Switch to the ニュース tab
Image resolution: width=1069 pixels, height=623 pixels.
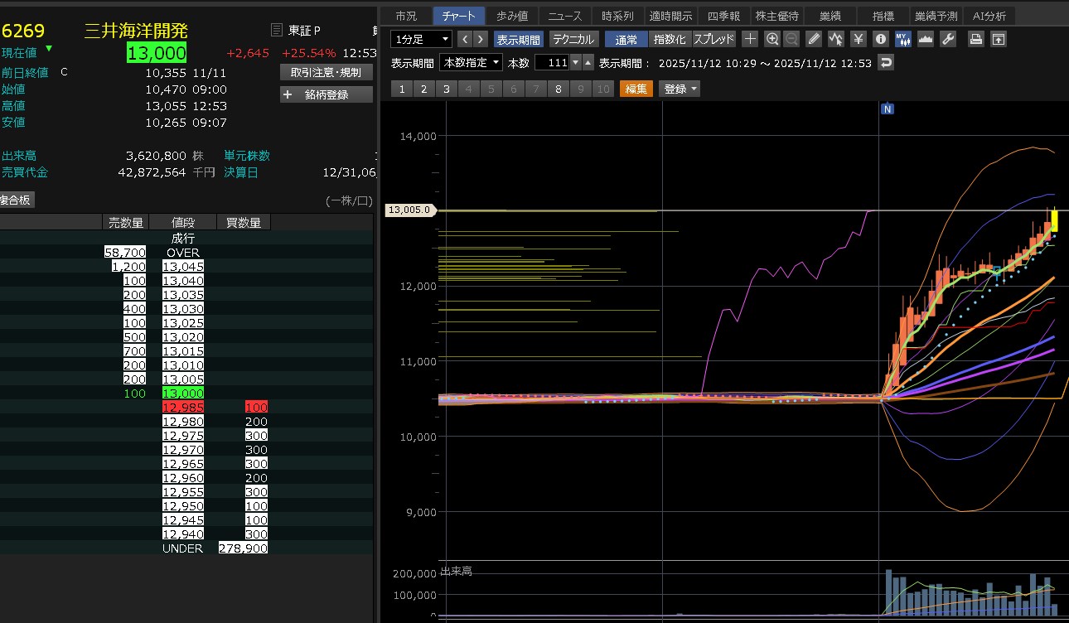point(564,16)
